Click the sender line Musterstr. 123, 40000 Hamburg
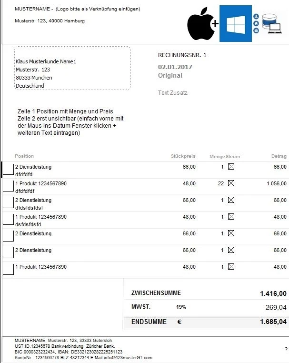The image size is (289, 363). tap(50, 21)
